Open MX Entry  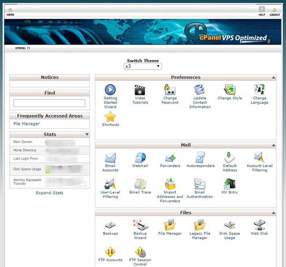pos(230,187)
